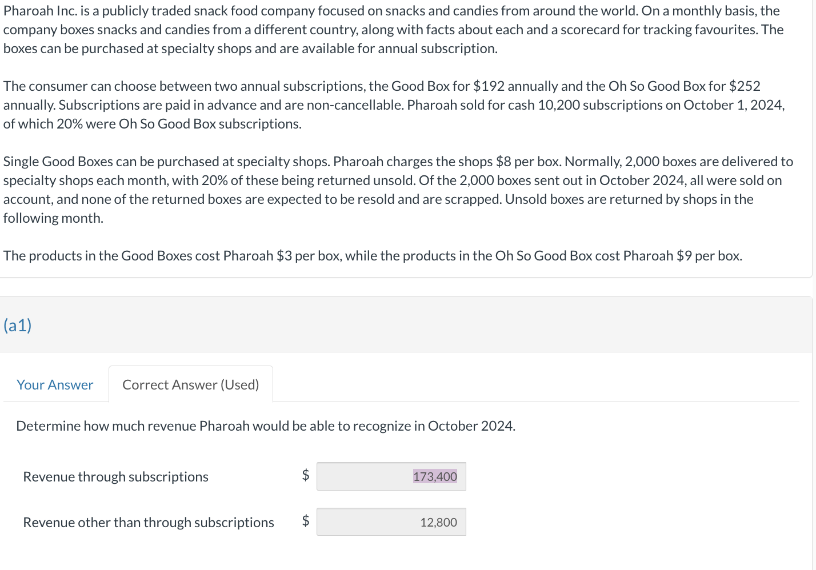Switch to the Your Answer tab

[x=55, y=384]
